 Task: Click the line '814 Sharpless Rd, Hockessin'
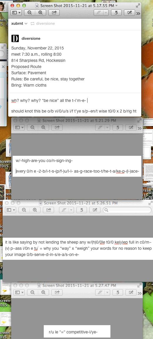[x=38, y=61]
